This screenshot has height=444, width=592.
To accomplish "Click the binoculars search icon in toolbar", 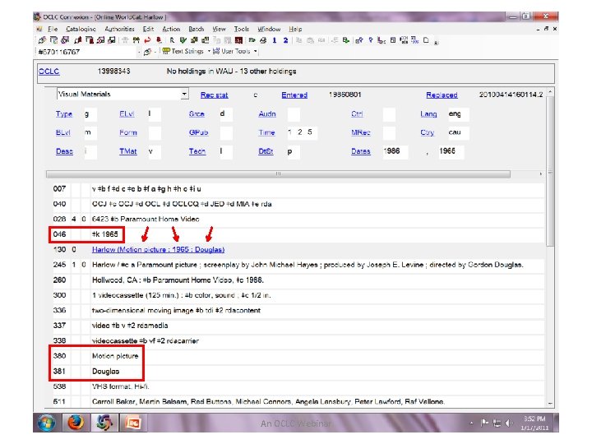I will click(136, 40).
